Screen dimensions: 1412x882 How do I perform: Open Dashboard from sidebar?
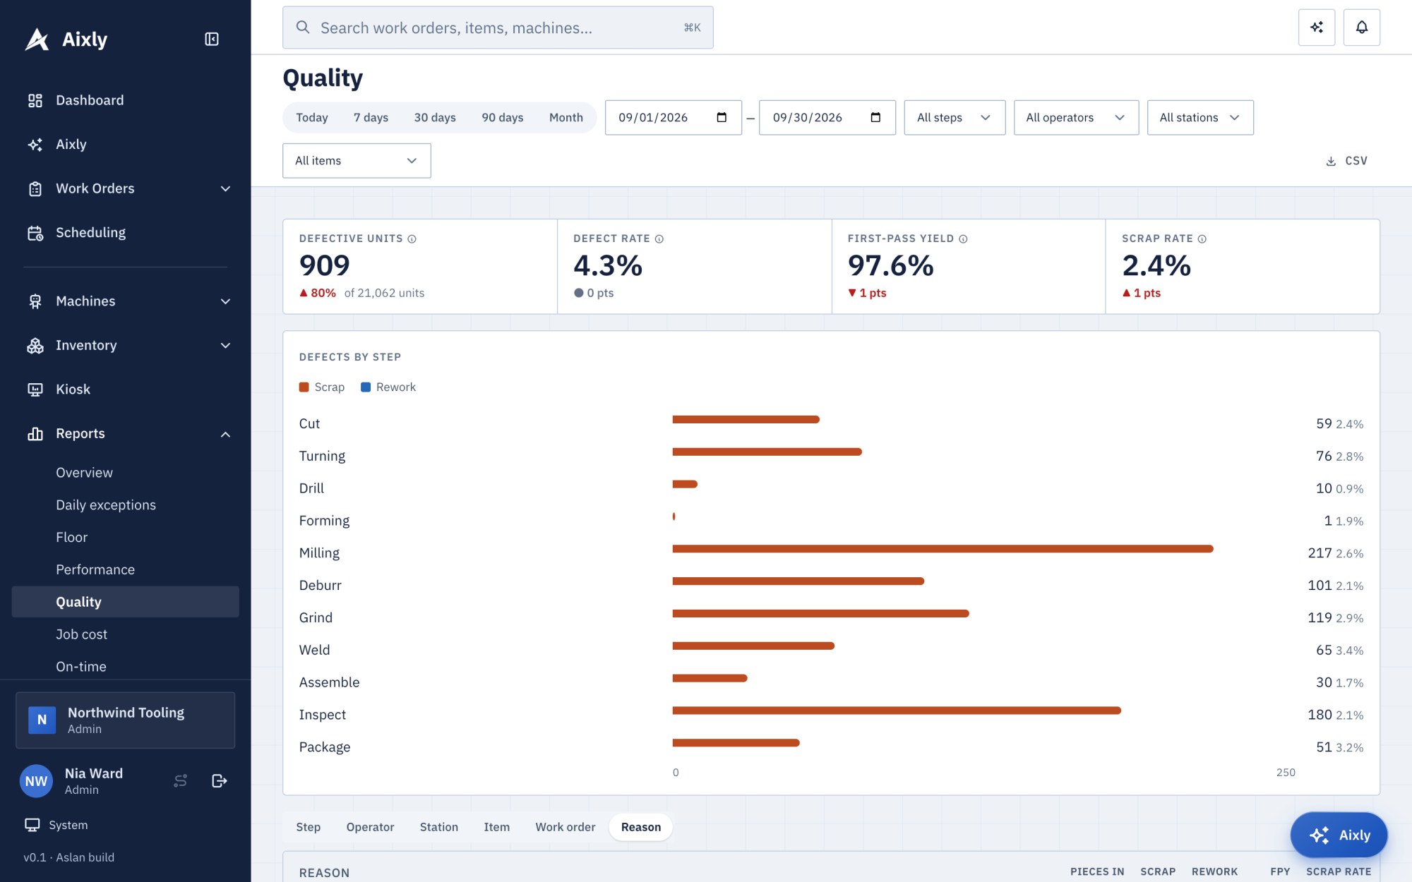point(126,100)
